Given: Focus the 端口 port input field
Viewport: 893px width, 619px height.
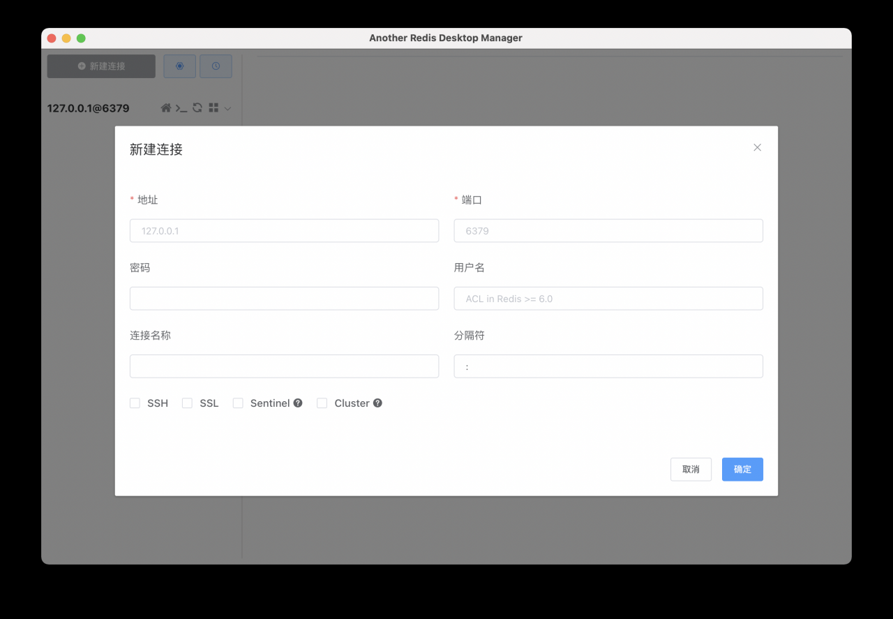Looking at the screenshot, I should tap(608, 231).
